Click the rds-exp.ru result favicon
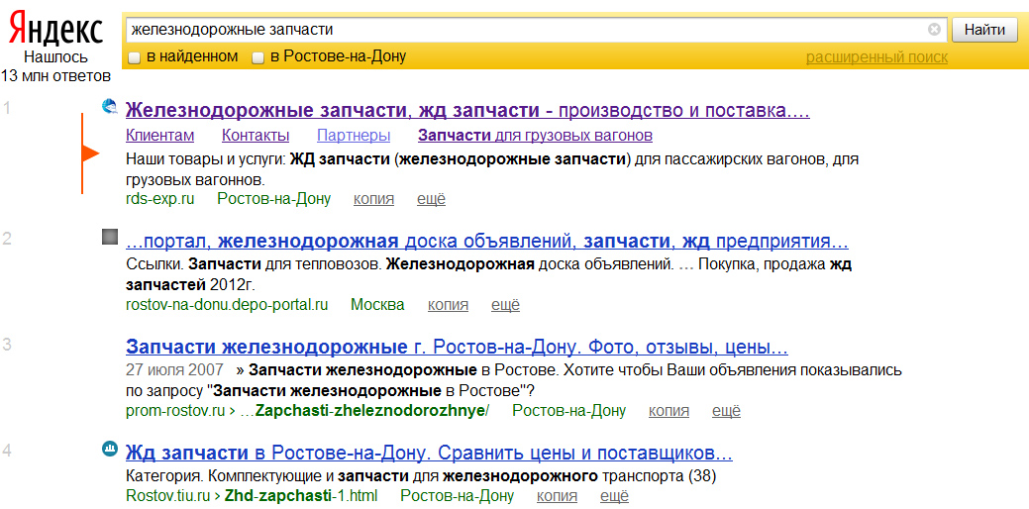The image size is (1029, 509). 110,106
